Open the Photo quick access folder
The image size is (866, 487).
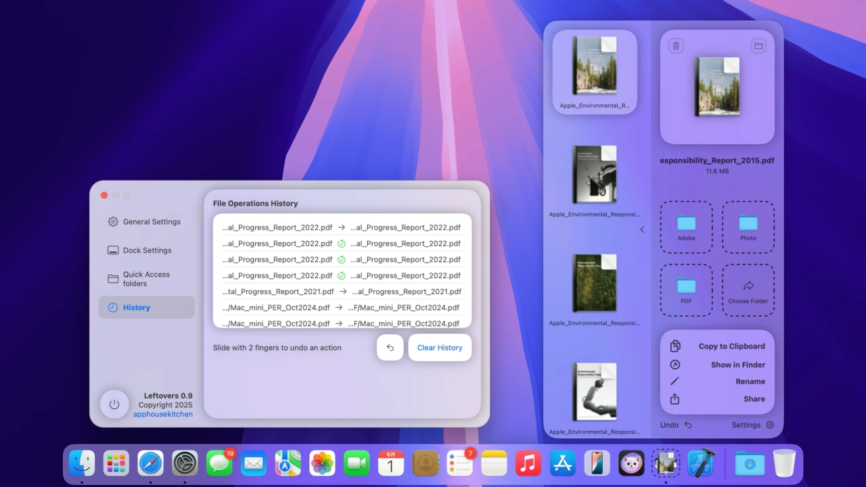[748, 227]
